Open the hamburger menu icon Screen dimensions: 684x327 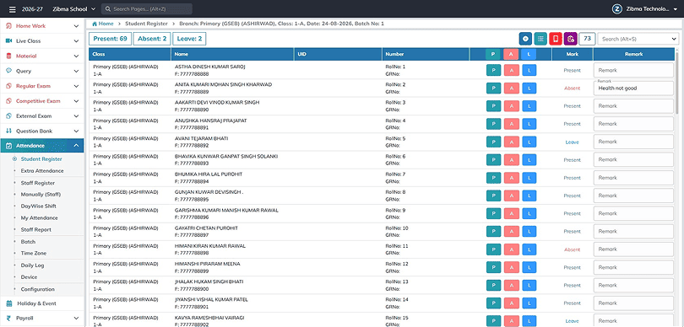pos(12,9)
